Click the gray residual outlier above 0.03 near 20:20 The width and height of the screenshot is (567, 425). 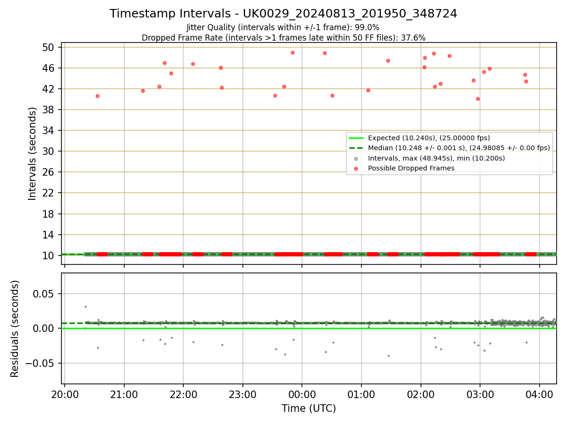[x=86, y=306]
